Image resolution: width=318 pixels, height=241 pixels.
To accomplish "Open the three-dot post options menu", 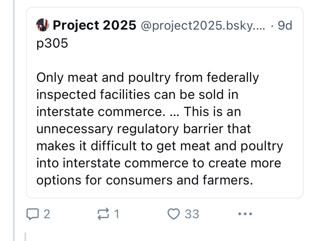I will pyautogui.click(x=244, y=214).
